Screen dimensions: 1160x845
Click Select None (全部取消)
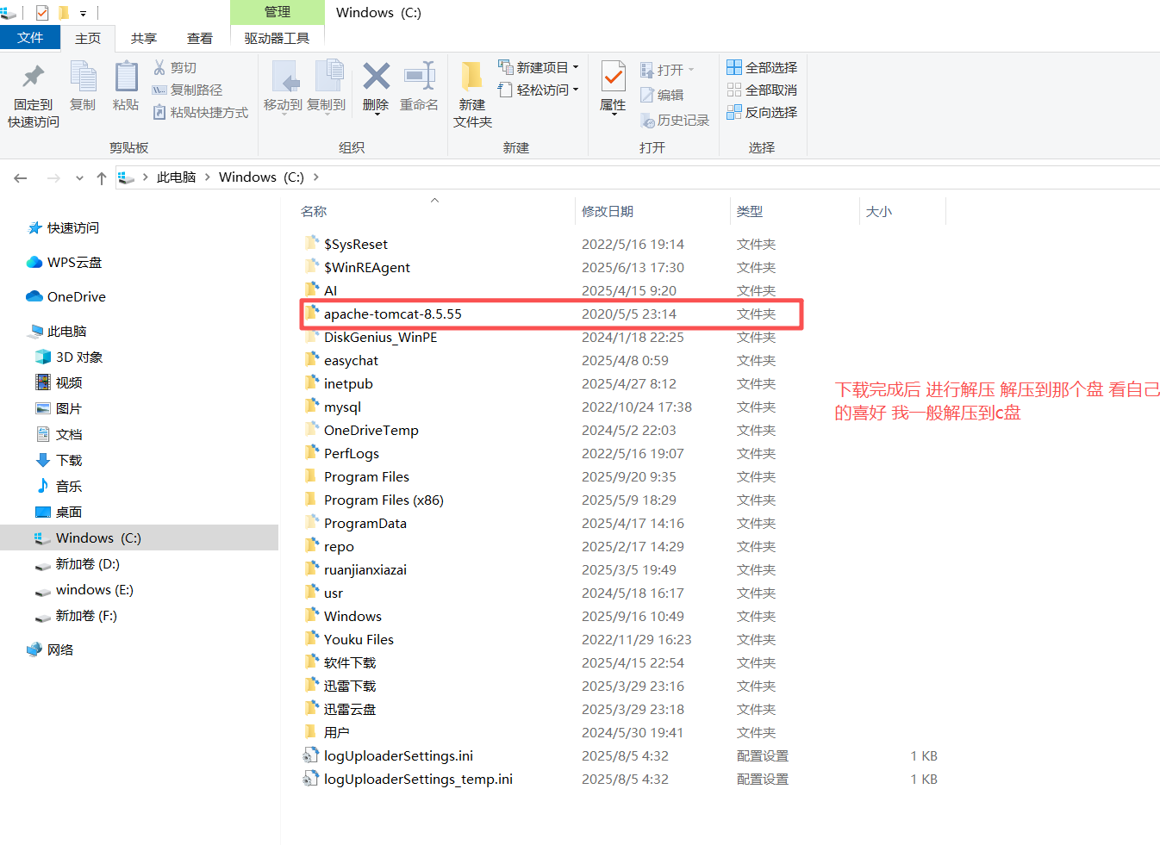click(x=762, y=90)
